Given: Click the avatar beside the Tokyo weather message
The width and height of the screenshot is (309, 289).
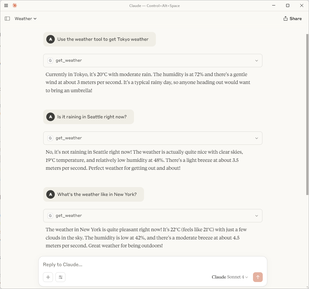Looking at the screenshot, I should (x=51, y=39).
